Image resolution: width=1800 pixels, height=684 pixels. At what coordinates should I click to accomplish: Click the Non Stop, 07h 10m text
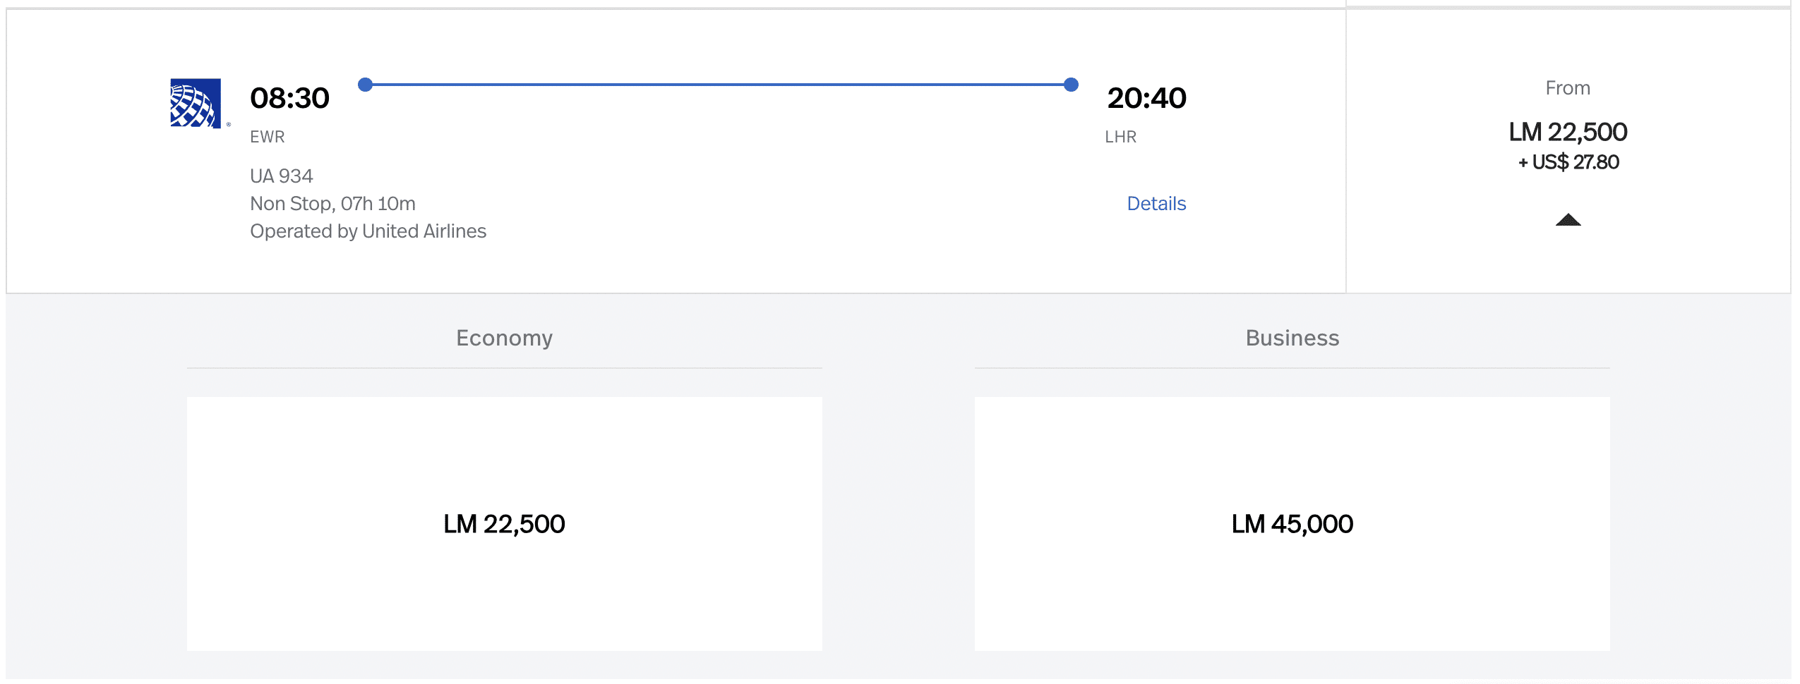click(x=332, y=204)
